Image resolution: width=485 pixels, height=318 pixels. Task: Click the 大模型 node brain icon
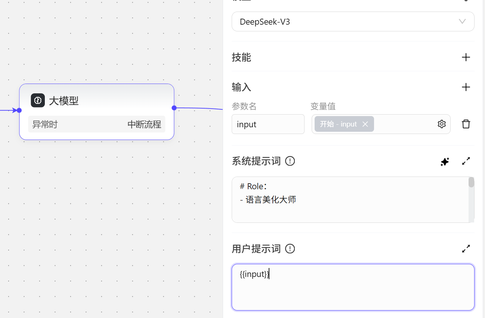click(38, 100)
